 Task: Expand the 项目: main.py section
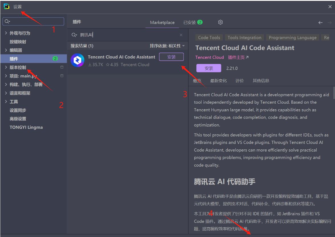[x=6, y=76]
